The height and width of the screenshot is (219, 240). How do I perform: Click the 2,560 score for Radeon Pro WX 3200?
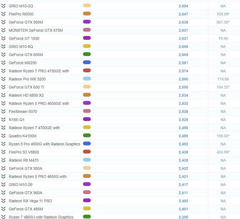(x=183, y=79)
